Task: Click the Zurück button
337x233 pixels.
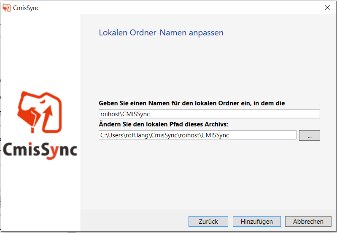Action: point(208,221)
